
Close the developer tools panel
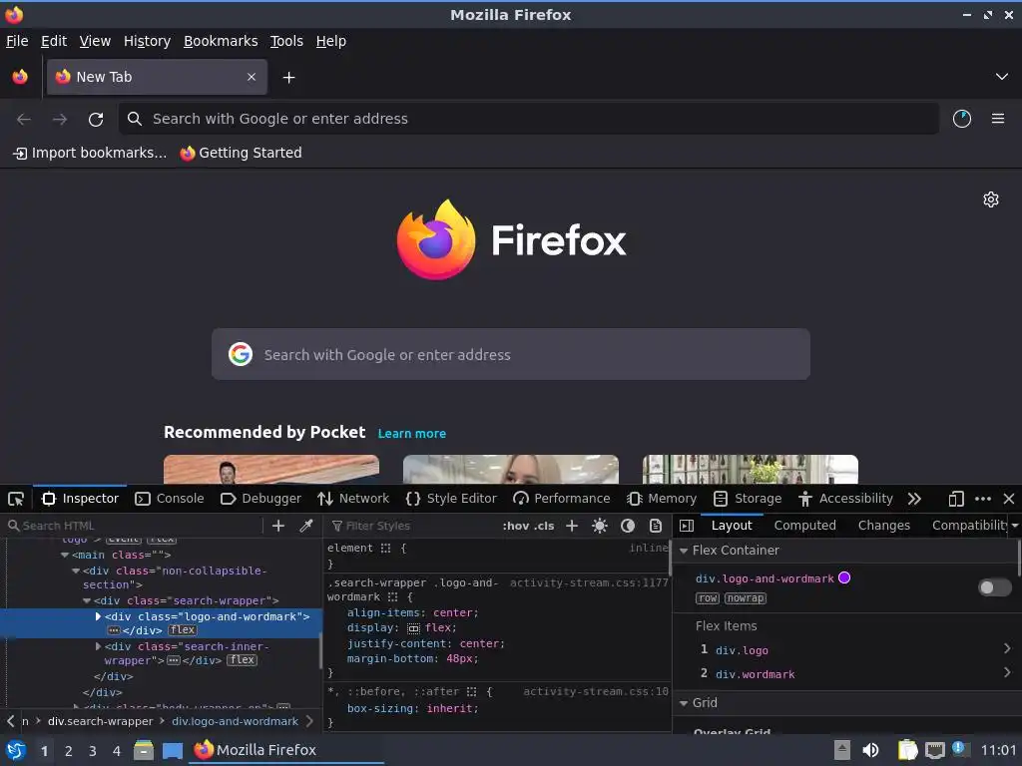[1009, 499]
